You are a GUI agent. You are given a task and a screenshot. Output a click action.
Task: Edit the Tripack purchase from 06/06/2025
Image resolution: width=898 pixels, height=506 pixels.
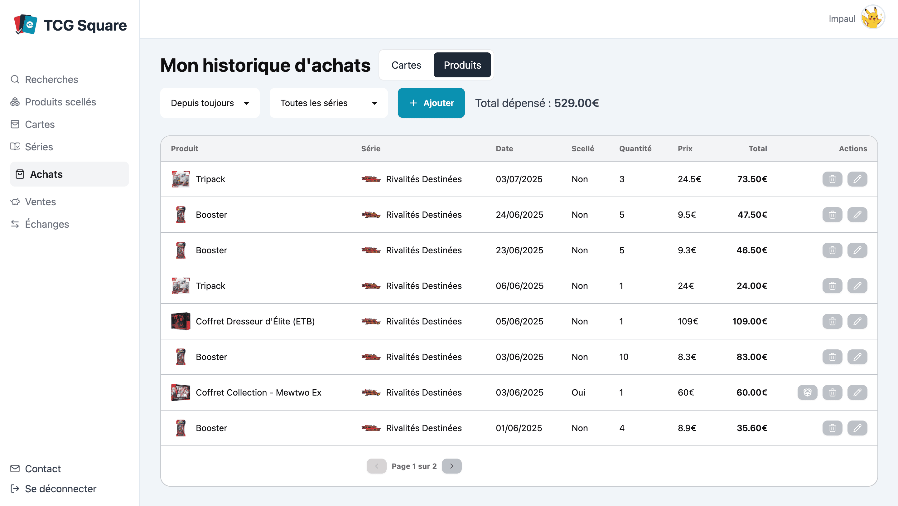pyautogui.click(x=857, y=286)
